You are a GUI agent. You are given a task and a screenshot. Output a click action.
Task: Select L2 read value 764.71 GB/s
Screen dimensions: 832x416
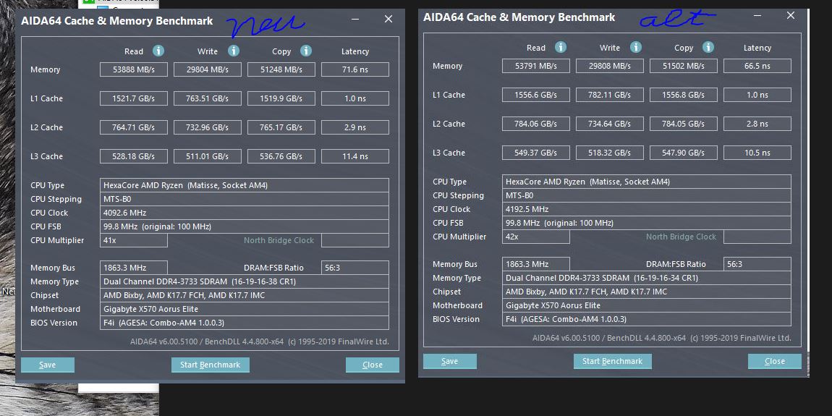(x=134, y=127)
